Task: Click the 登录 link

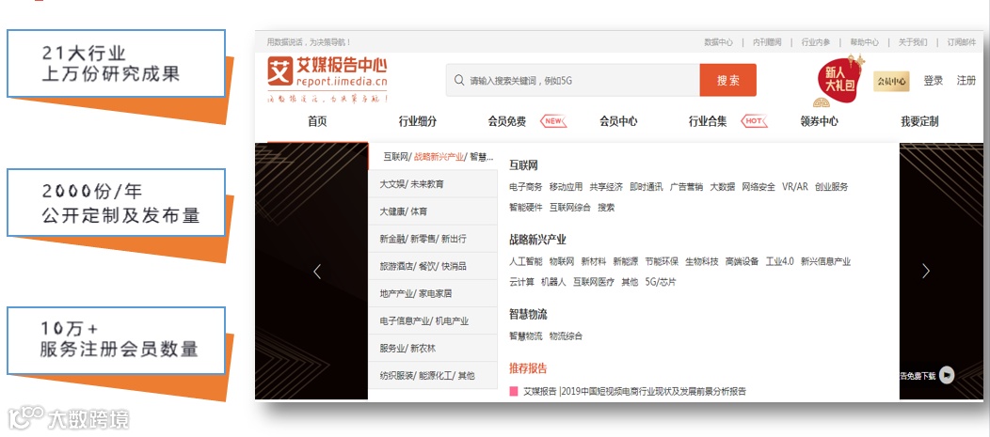Action: click(x=934, y=81)
